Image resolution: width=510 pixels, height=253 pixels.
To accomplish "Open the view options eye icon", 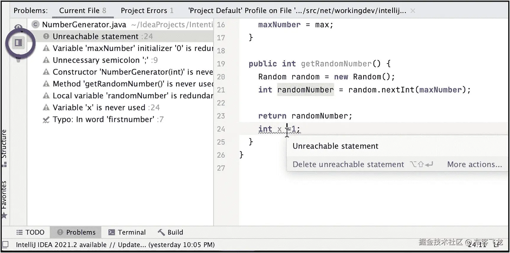I will (18, 27).
